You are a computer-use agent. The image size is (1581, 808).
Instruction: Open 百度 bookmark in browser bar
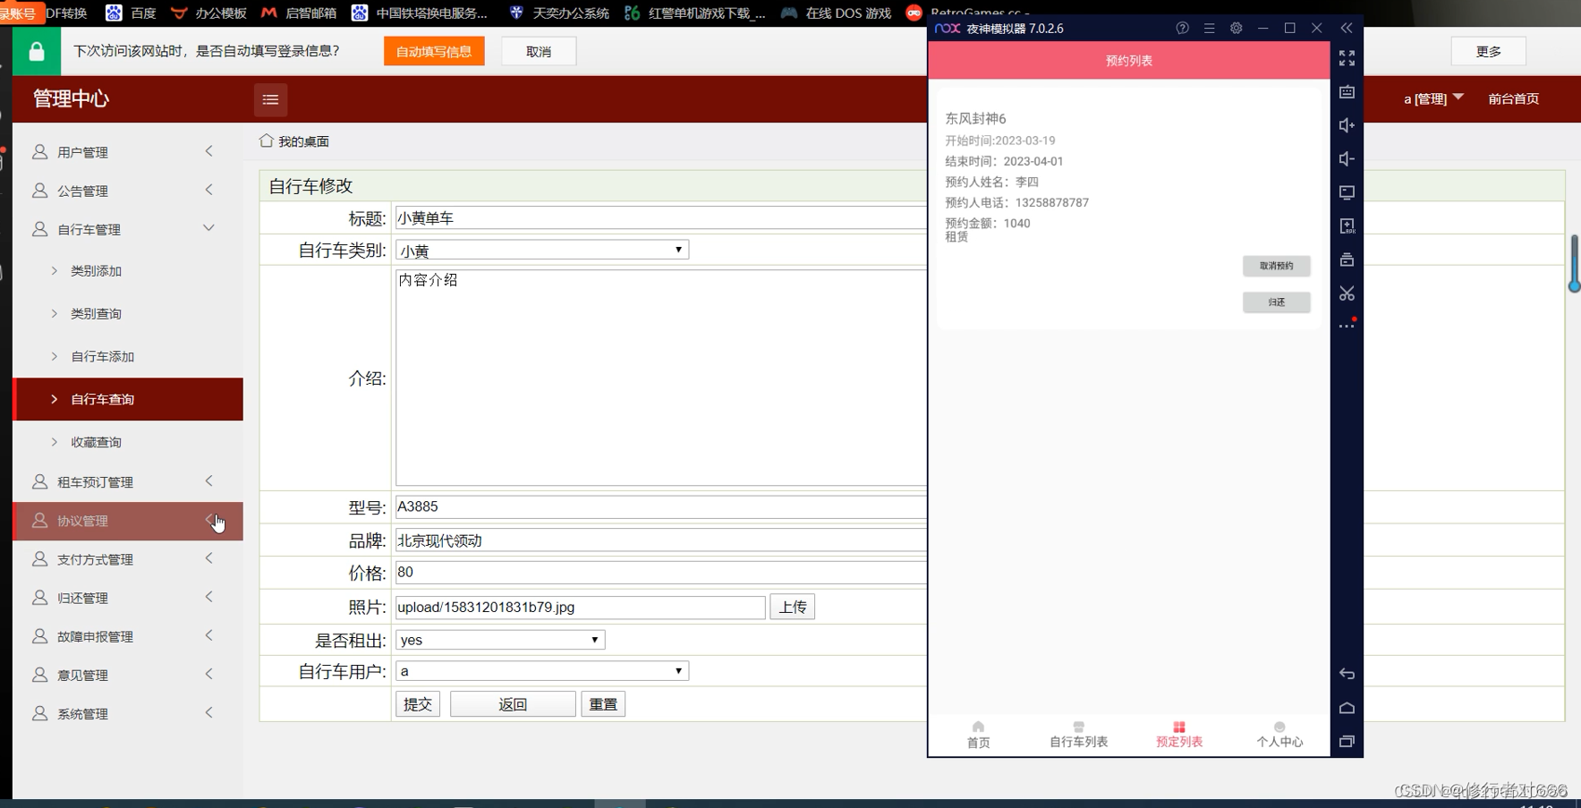click(x=131, y=13)
